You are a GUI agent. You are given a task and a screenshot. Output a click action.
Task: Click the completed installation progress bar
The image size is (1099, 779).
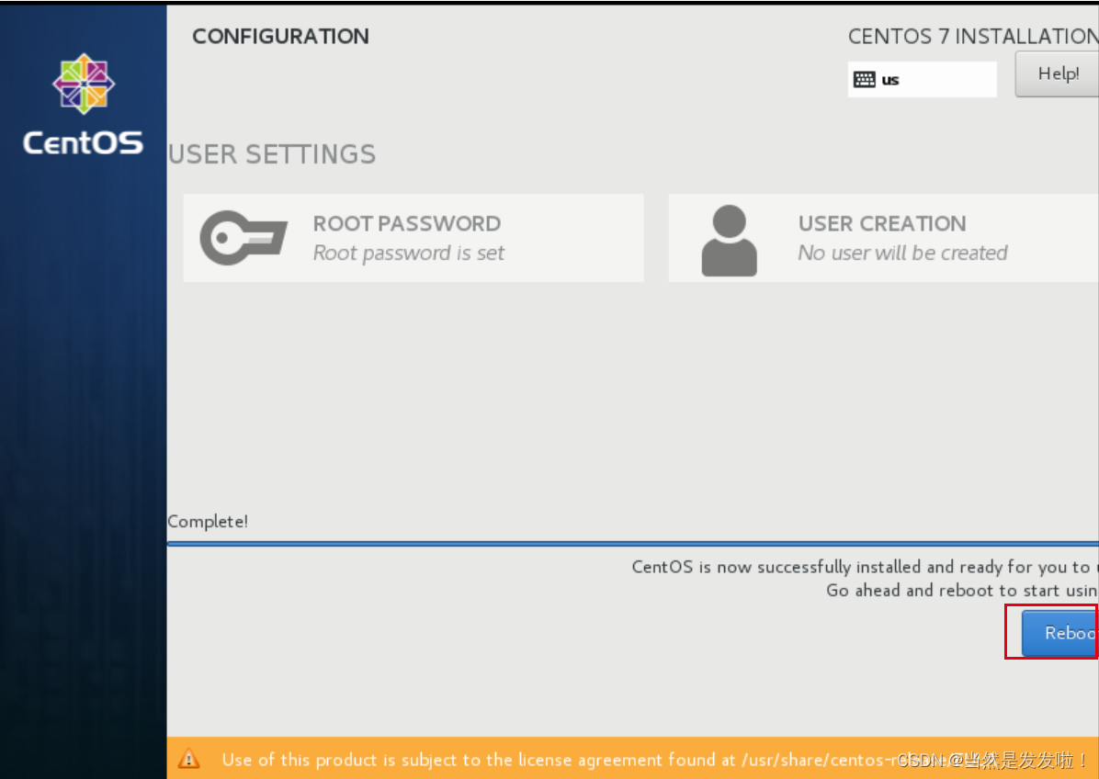633,543
